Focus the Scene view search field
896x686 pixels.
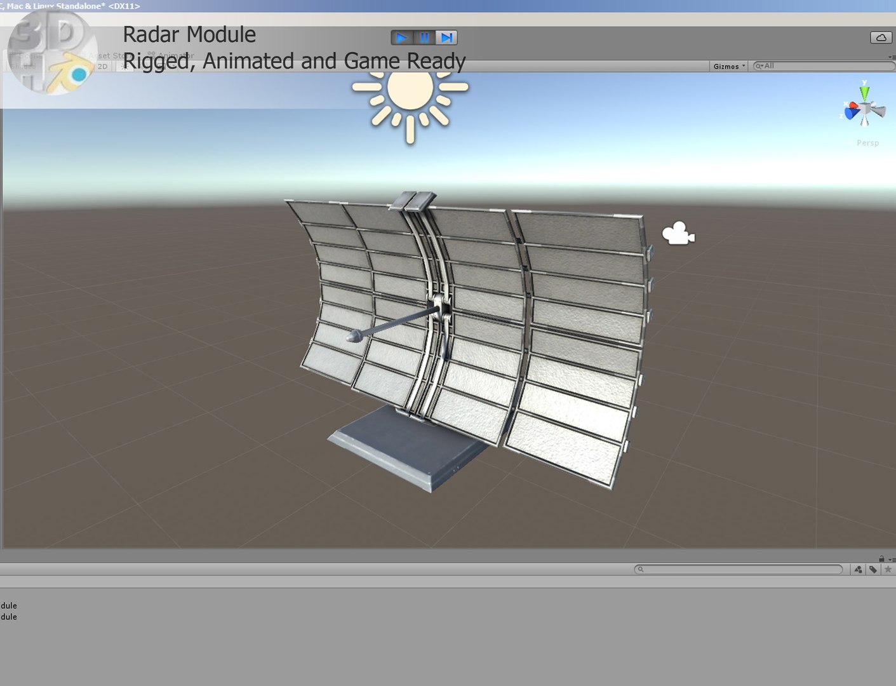(823, 66)
